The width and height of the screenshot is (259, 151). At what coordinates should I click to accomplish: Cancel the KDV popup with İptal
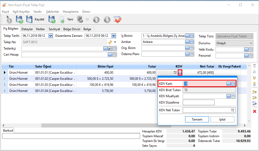(x=222, y=119)
